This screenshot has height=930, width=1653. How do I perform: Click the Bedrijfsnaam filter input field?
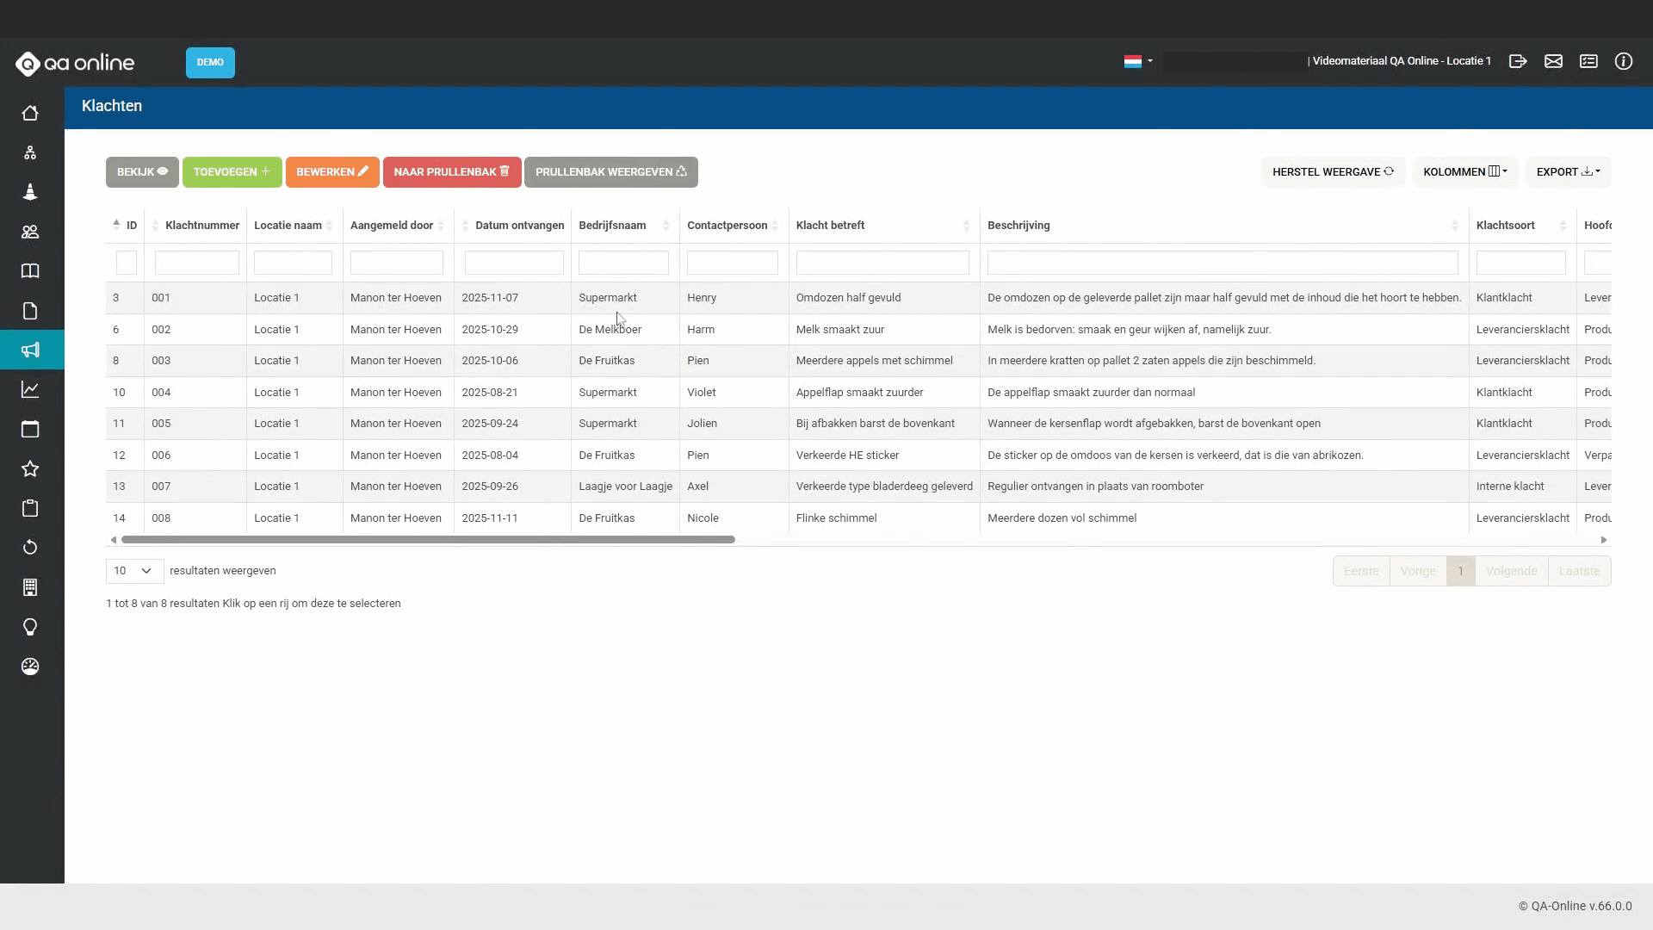(x=623, y=263)
